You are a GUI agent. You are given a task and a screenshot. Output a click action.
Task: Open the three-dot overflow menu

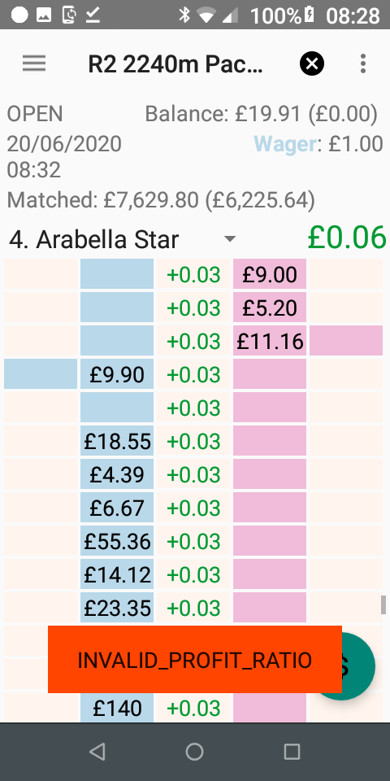363,63
